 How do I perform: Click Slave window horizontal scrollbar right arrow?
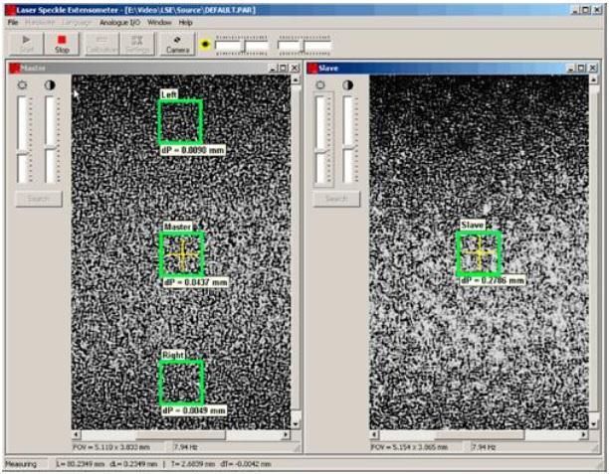click(584, 435)
